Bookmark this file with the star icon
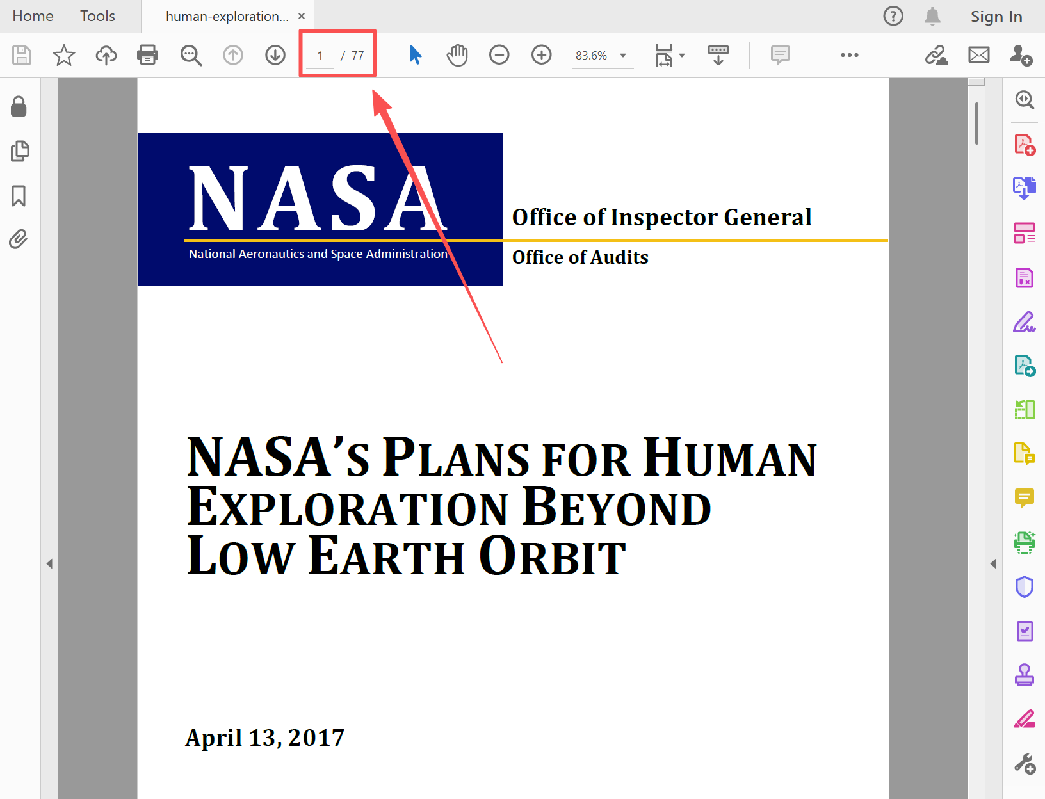Screen dimensions: 1045x799 64,55
